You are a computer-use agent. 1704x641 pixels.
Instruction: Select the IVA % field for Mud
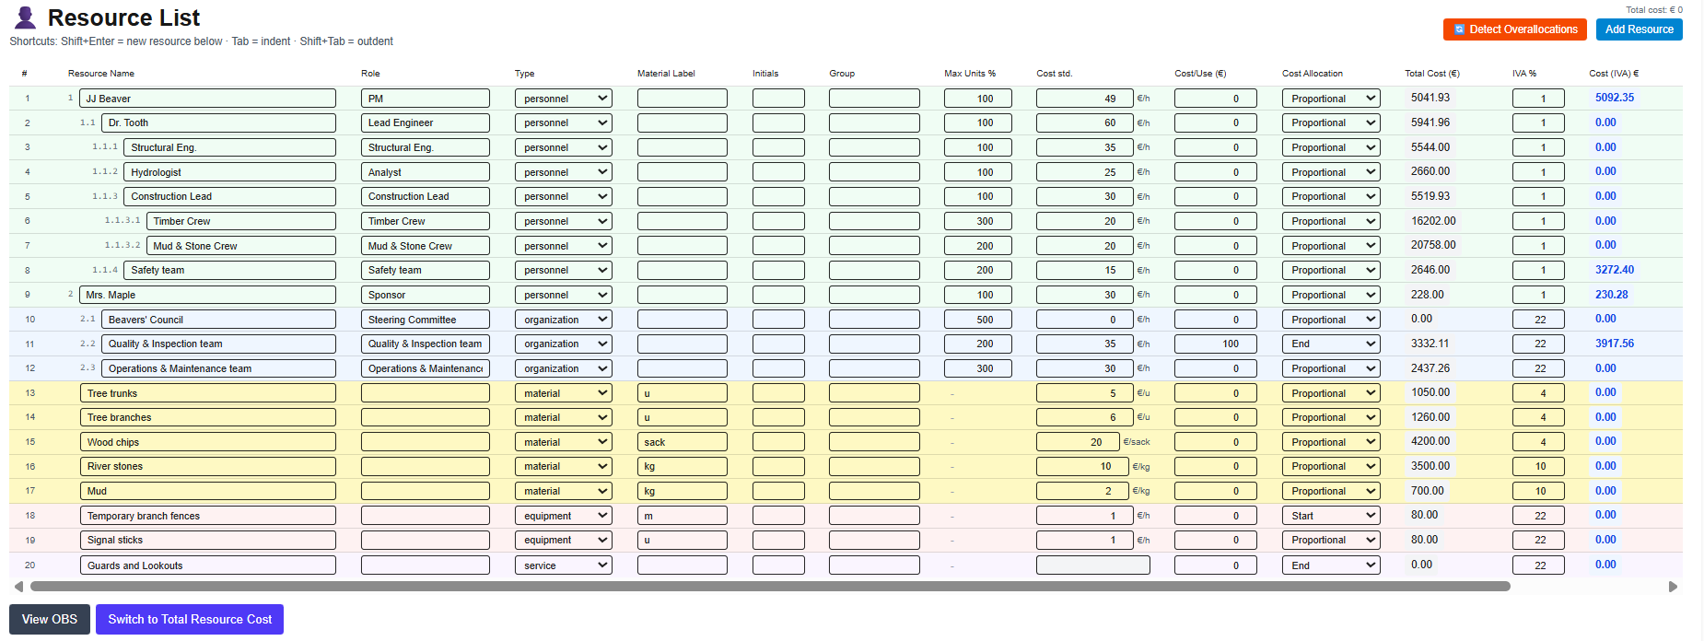tap(1537, 491)
